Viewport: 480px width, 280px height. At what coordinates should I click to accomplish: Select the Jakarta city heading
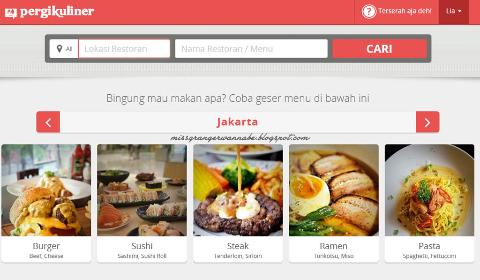click(238, 122)
